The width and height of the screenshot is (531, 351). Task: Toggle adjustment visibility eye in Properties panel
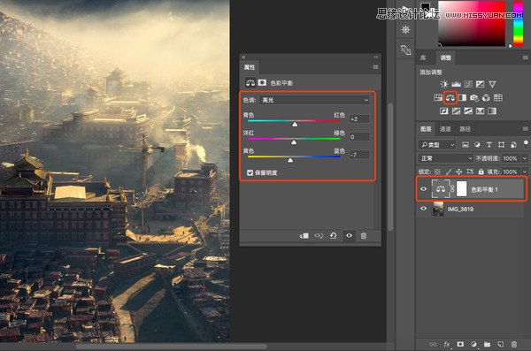[x=349, y=235]
